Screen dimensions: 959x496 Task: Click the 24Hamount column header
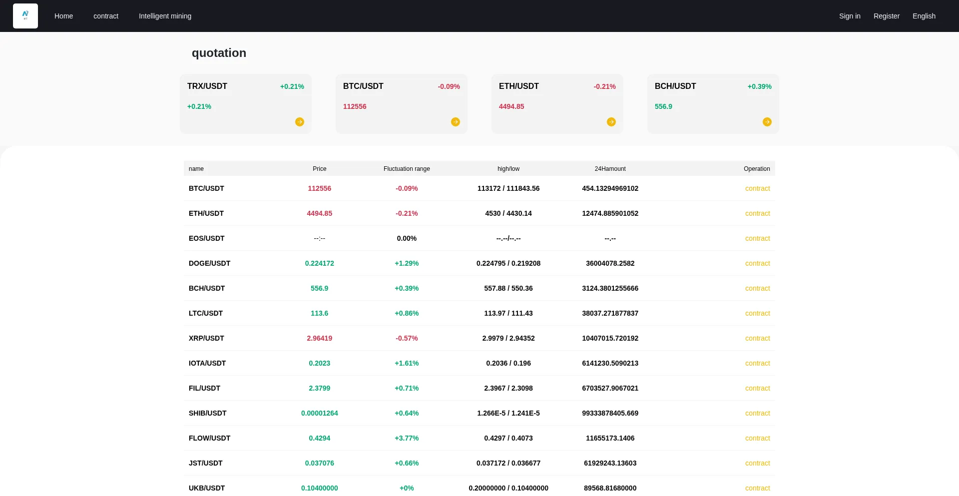pos(610,169)
